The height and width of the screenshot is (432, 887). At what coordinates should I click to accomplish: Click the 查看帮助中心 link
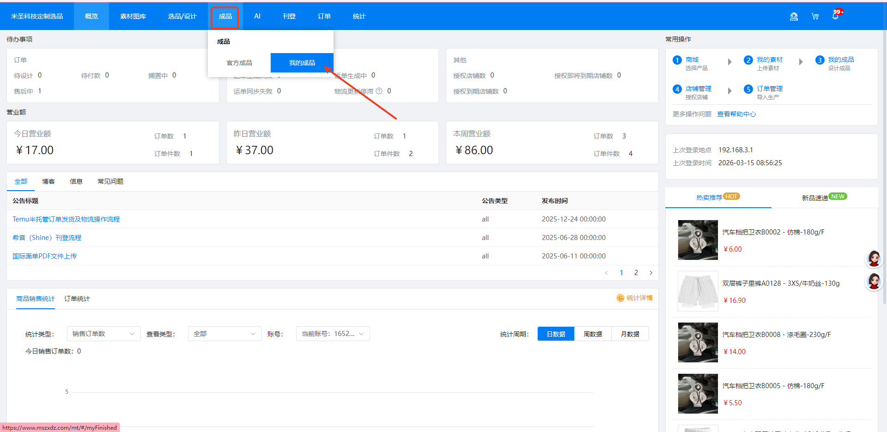pyautogui.click(x=736, y=114)
